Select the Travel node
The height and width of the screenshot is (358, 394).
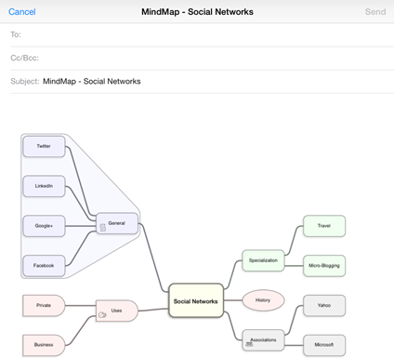click(324, 226)
